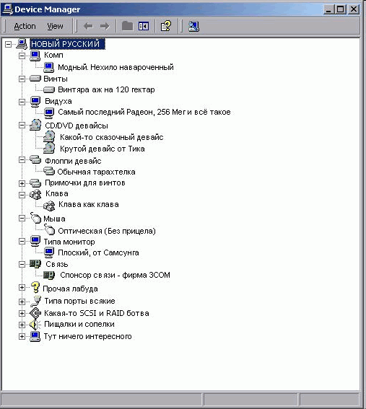
Task: Click the Forward arrow in the toolbar
Action: point(105,26)
